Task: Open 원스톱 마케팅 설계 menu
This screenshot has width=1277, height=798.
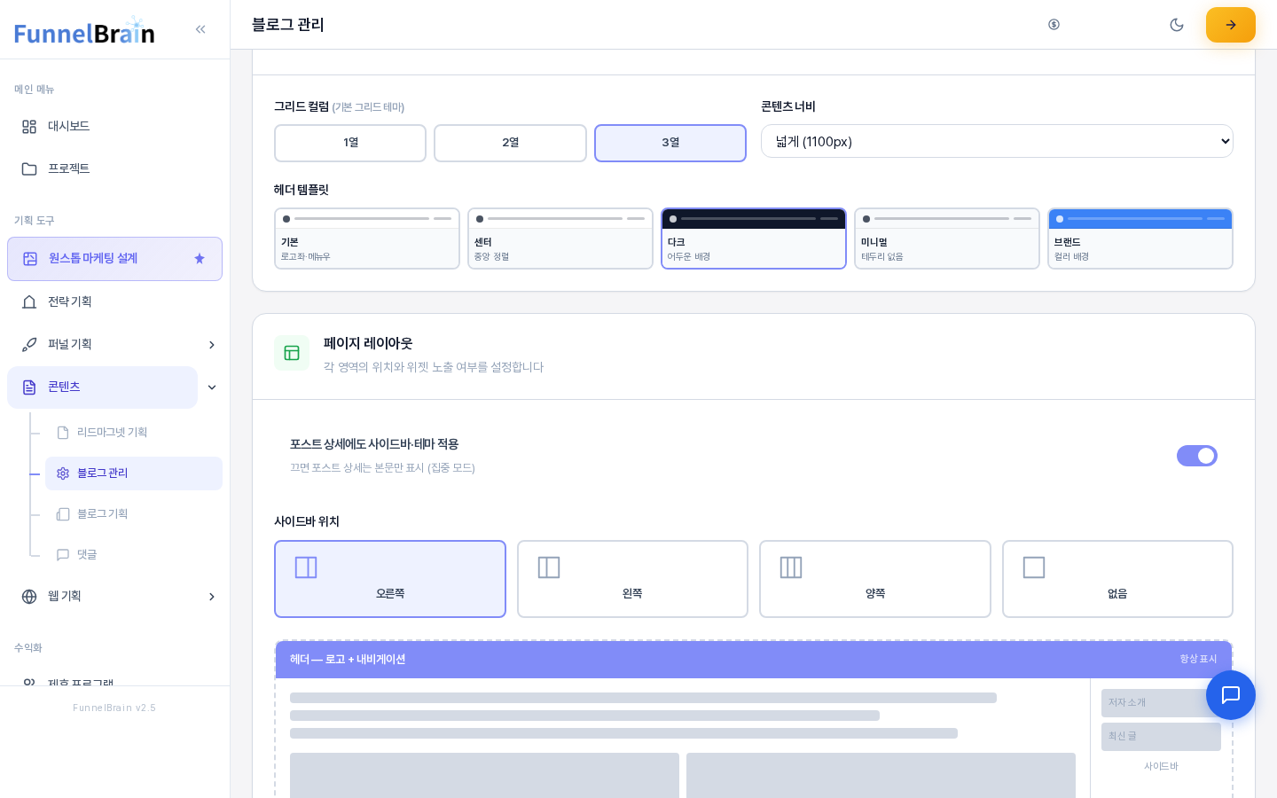Action: click(114, 259)
